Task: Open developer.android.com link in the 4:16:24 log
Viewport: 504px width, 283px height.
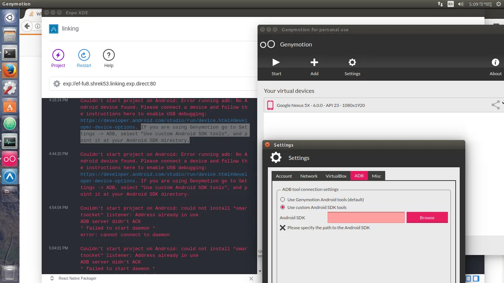Action: (x=164, y=124)
